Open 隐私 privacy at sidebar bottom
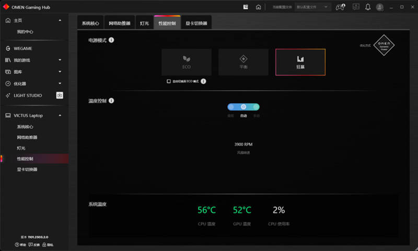 point(48,245)
